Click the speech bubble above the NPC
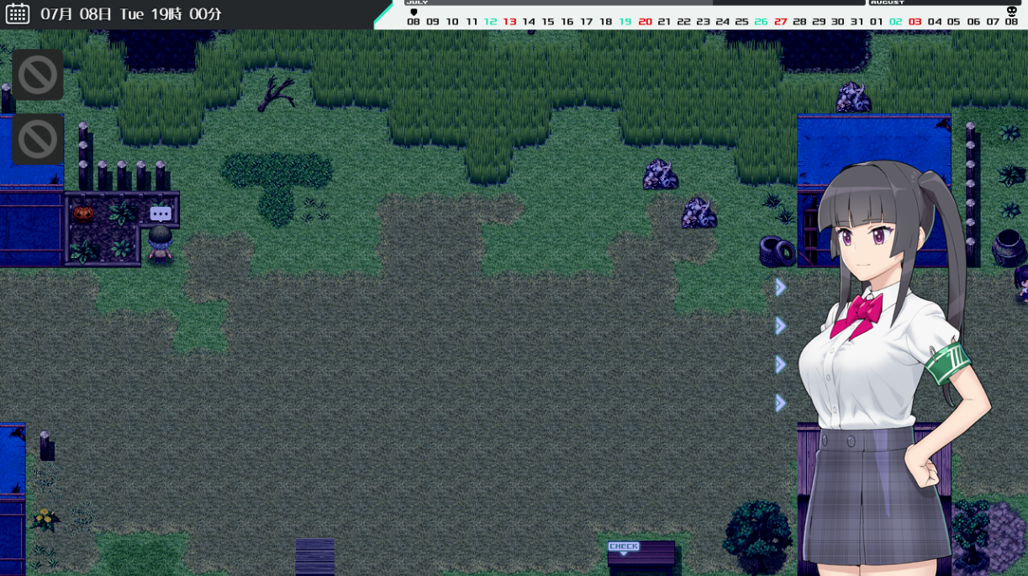 [x=161, y=214]
